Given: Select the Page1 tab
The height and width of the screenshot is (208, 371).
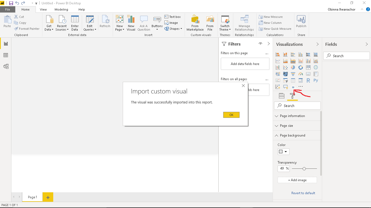Looking at the screenshot, I should pos(32,197).
